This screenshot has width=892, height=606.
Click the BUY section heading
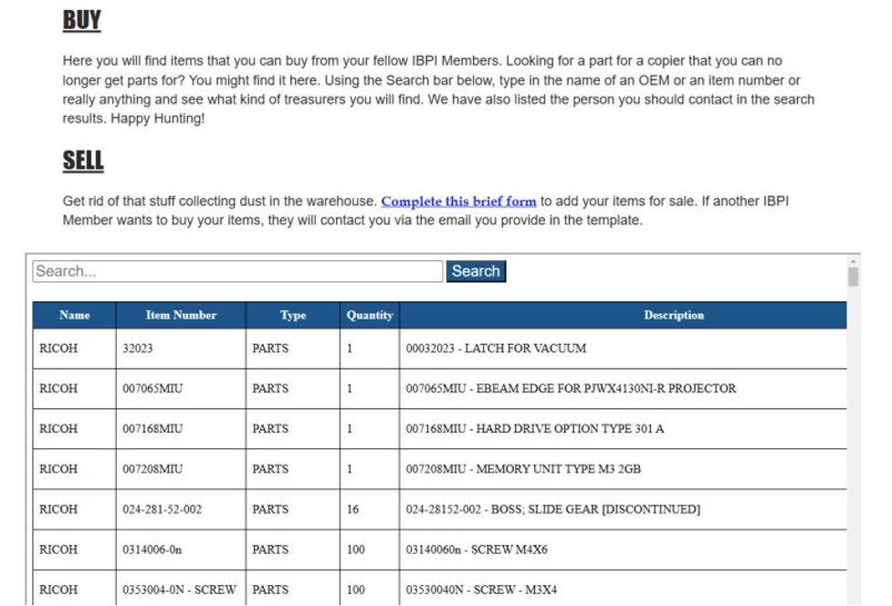point(81,20)
